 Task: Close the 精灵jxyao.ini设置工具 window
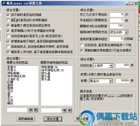click(136, 3)
